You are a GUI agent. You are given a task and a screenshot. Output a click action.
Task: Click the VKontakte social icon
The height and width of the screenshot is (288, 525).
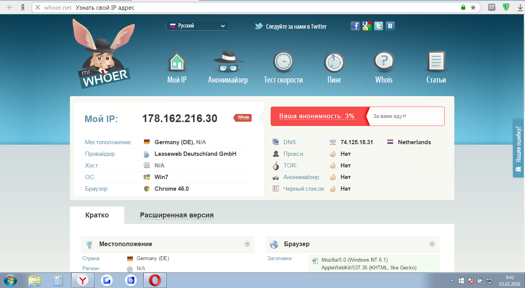click(390, 26)
